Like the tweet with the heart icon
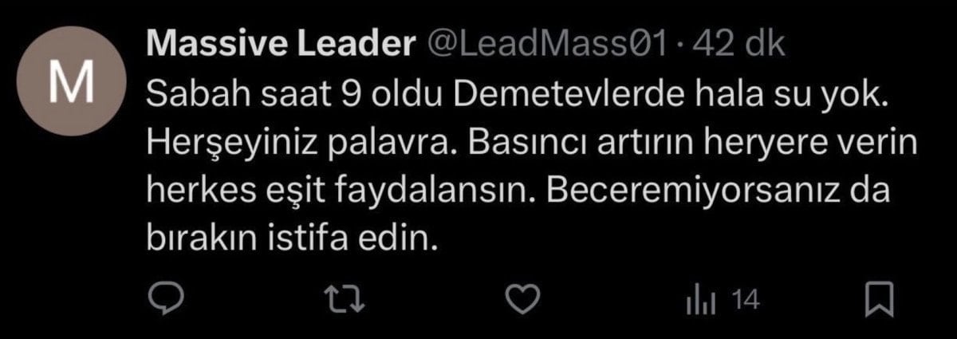 pyautogui.click(x=526, y=300)
